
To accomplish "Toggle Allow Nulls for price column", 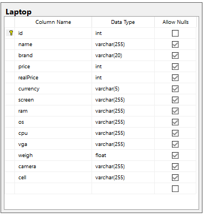I will [x=175, y=67].
